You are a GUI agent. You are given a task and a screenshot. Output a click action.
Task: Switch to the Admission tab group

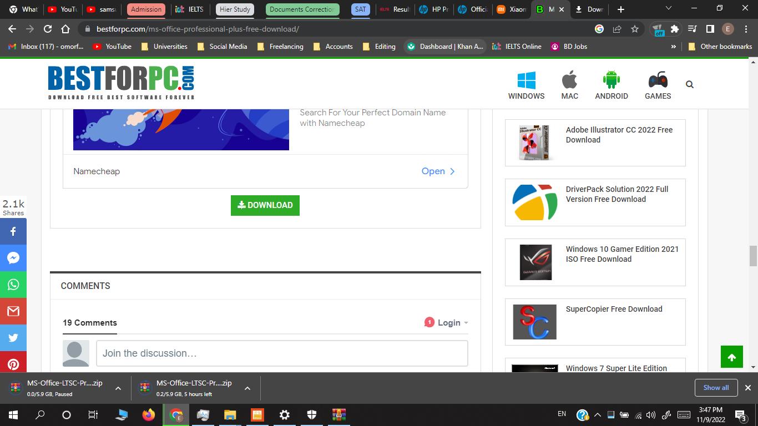[146, 9]
